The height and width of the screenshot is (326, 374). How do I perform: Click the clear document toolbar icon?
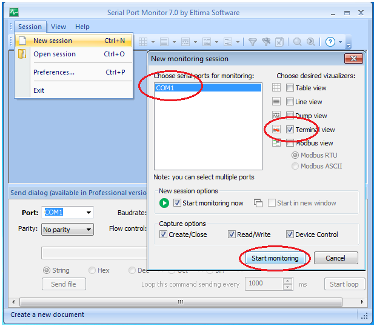click(279, 42)
